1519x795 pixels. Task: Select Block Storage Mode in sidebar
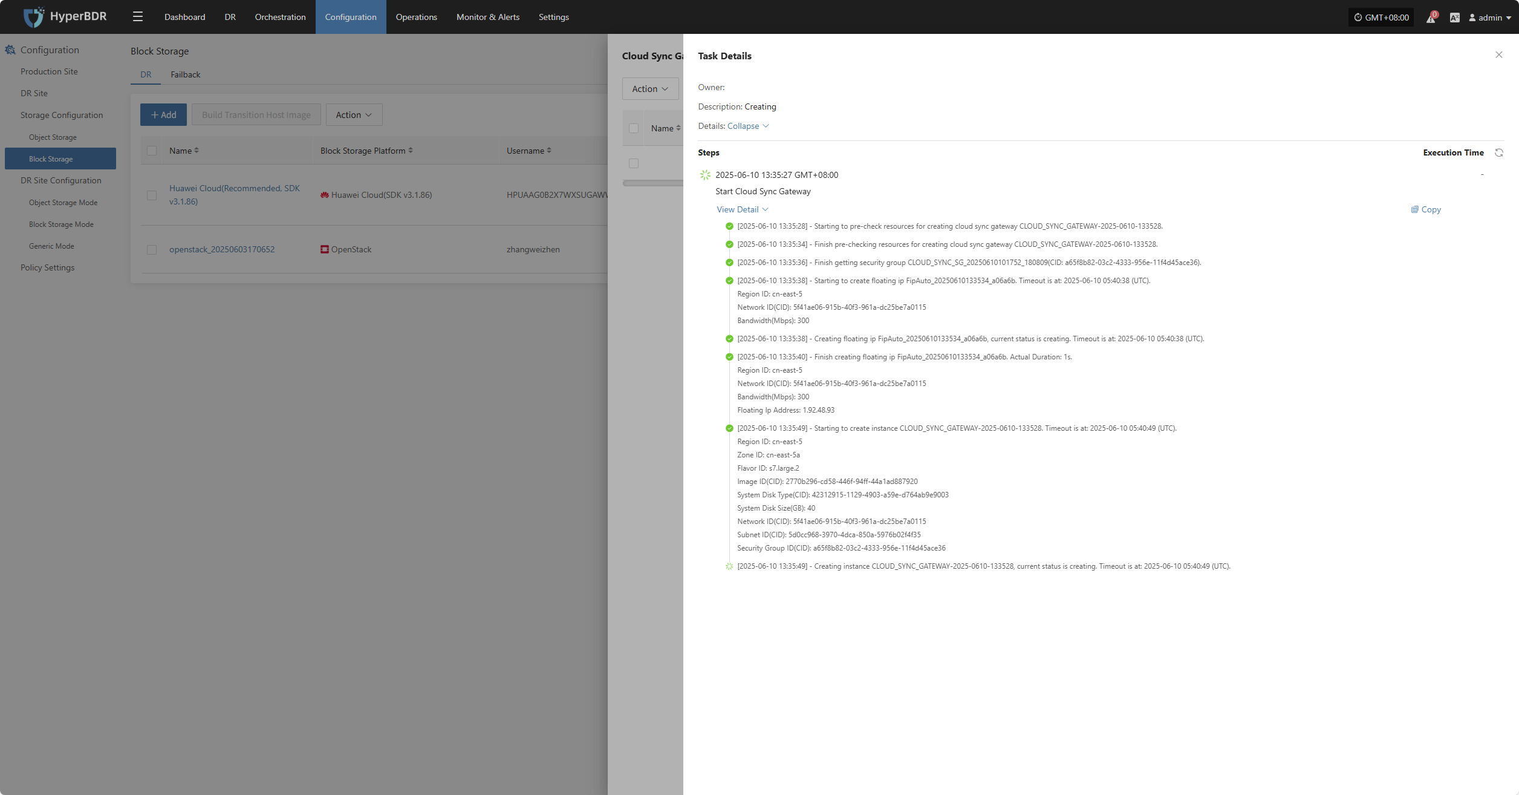click(x=61, y=224)
